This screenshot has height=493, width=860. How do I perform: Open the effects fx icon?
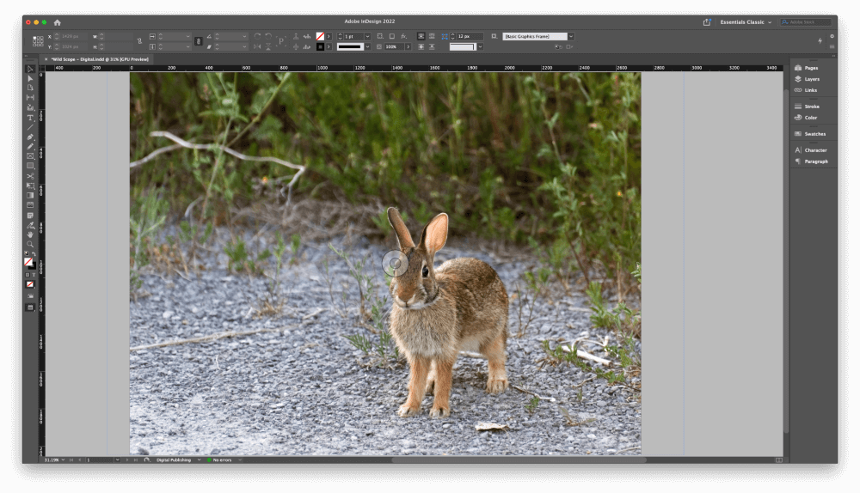click(403, 36)
